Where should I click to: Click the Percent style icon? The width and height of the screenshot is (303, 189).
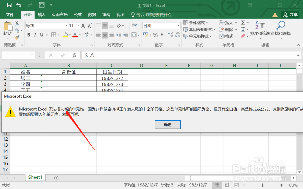click(x=155, y=35)
